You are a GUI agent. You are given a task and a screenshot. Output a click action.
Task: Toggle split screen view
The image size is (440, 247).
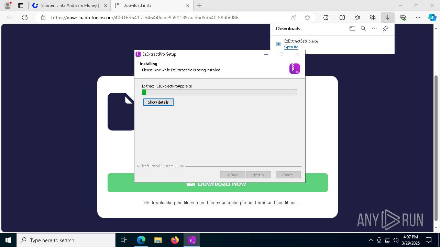(342, 17)
